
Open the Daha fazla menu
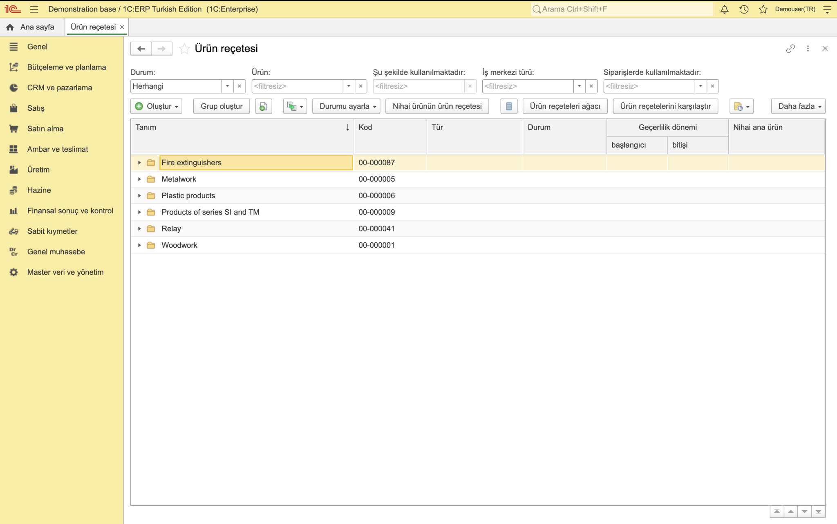[x=798, y=106]
